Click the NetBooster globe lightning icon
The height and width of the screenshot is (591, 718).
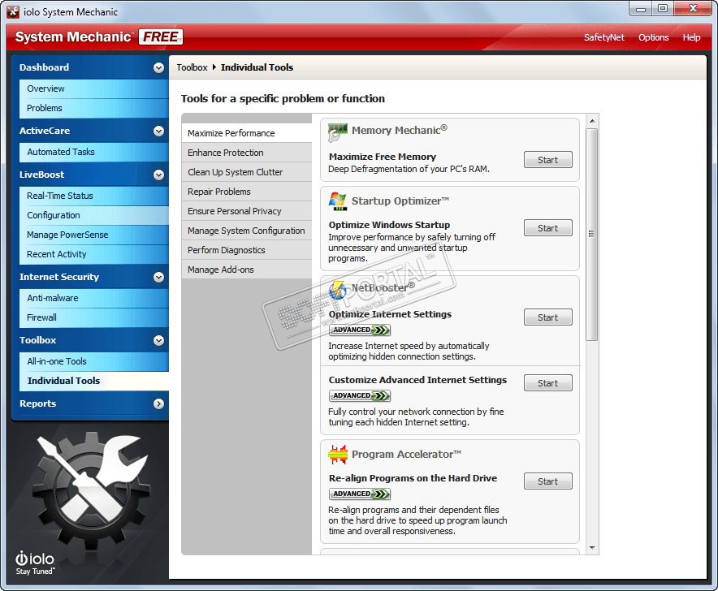coord(338,291)
